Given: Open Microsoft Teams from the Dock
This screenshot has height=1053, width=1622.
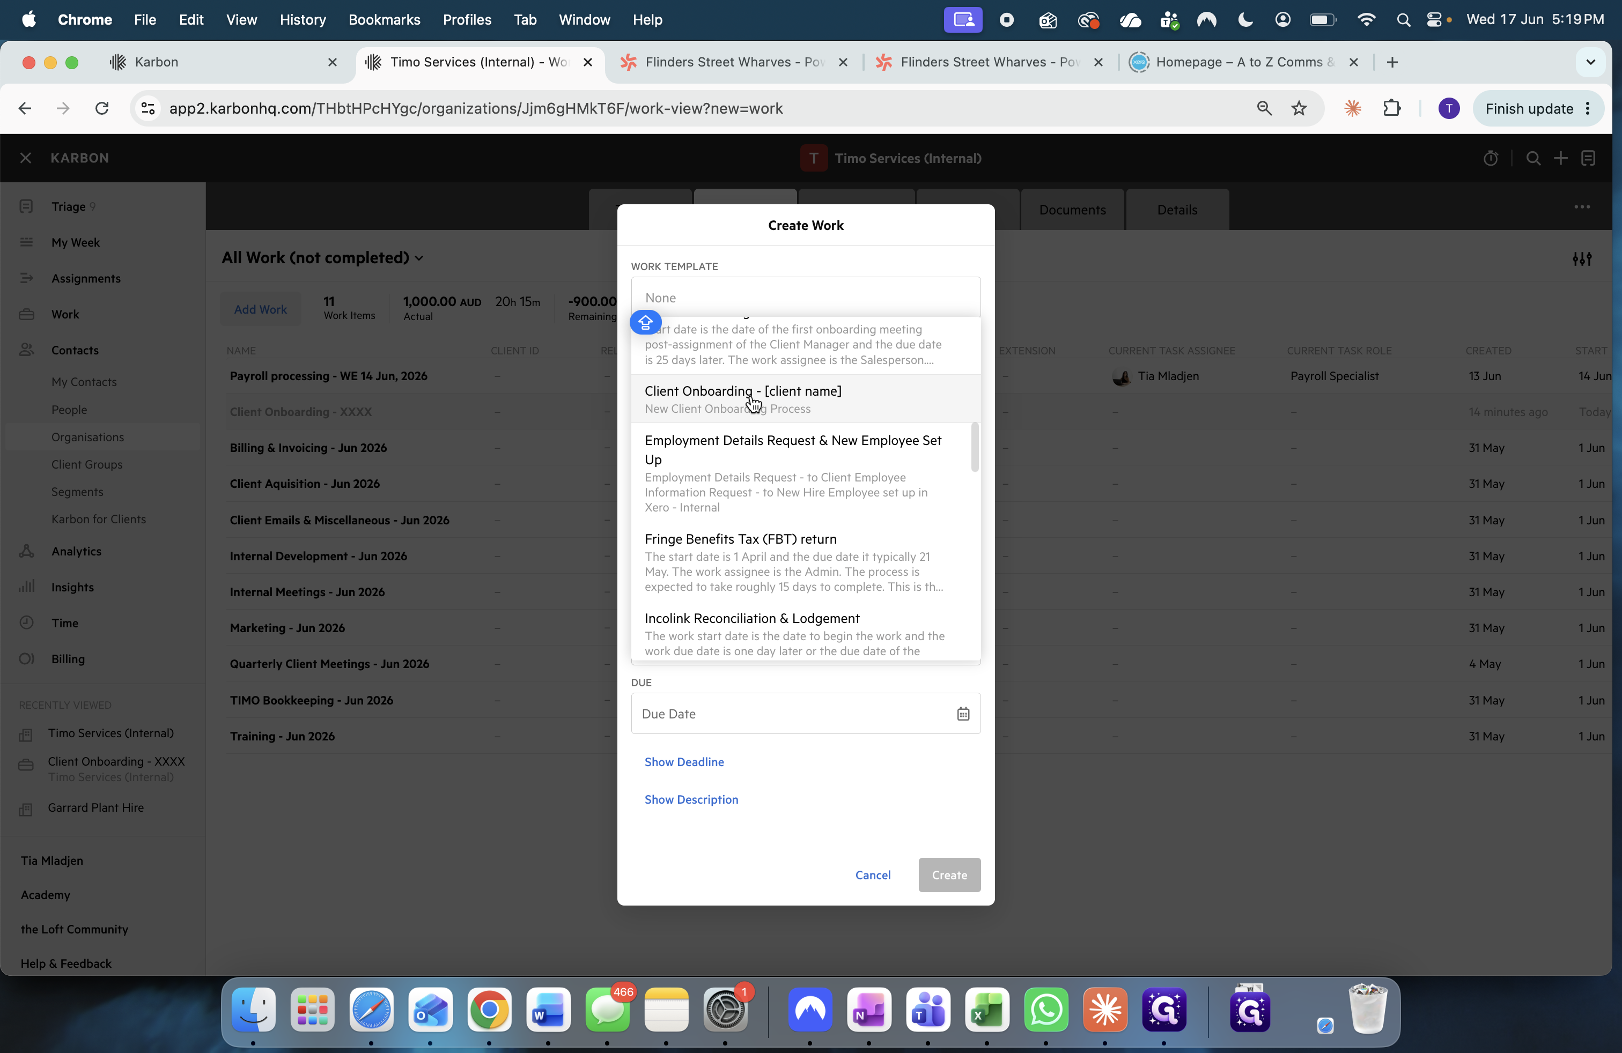Looking at the screenshot, I should (x=927, y=1010).
